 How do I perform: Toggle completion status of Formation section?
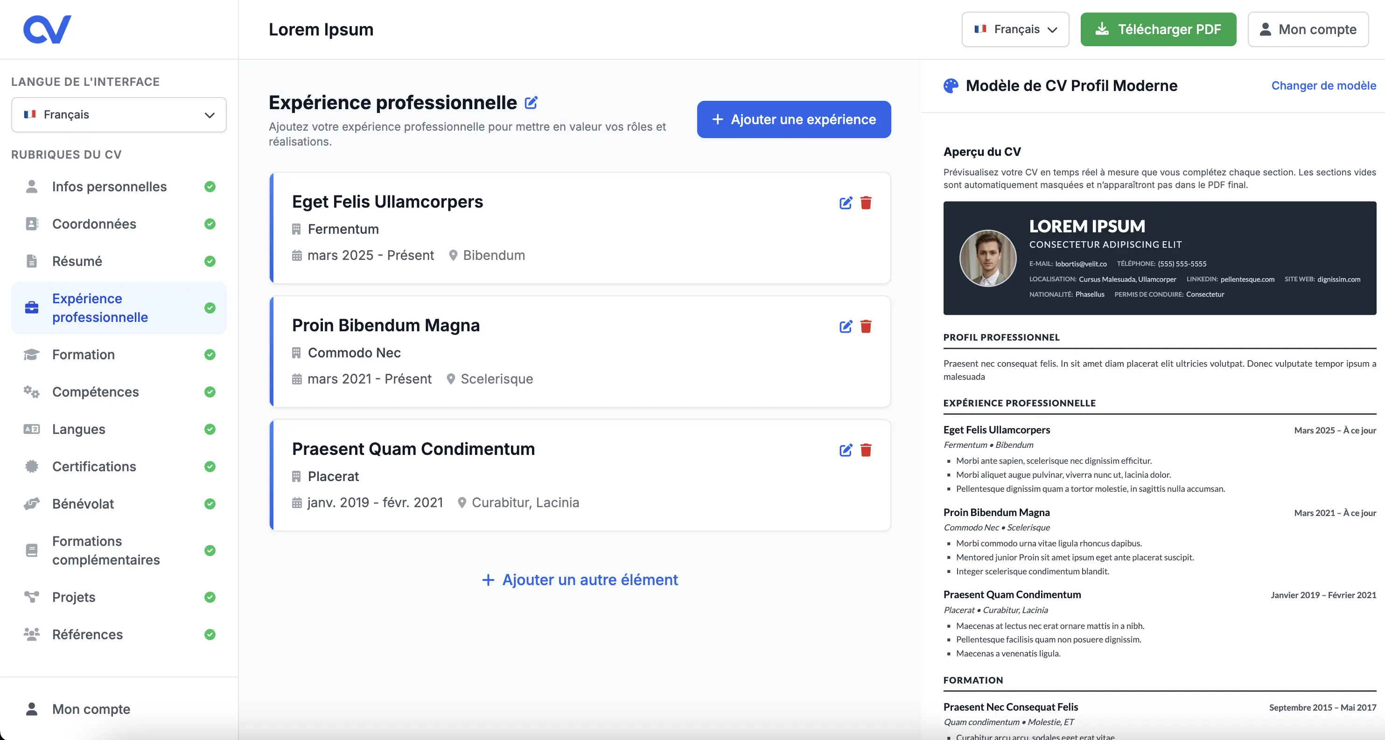pyautogui.click(x=210, y=355)
